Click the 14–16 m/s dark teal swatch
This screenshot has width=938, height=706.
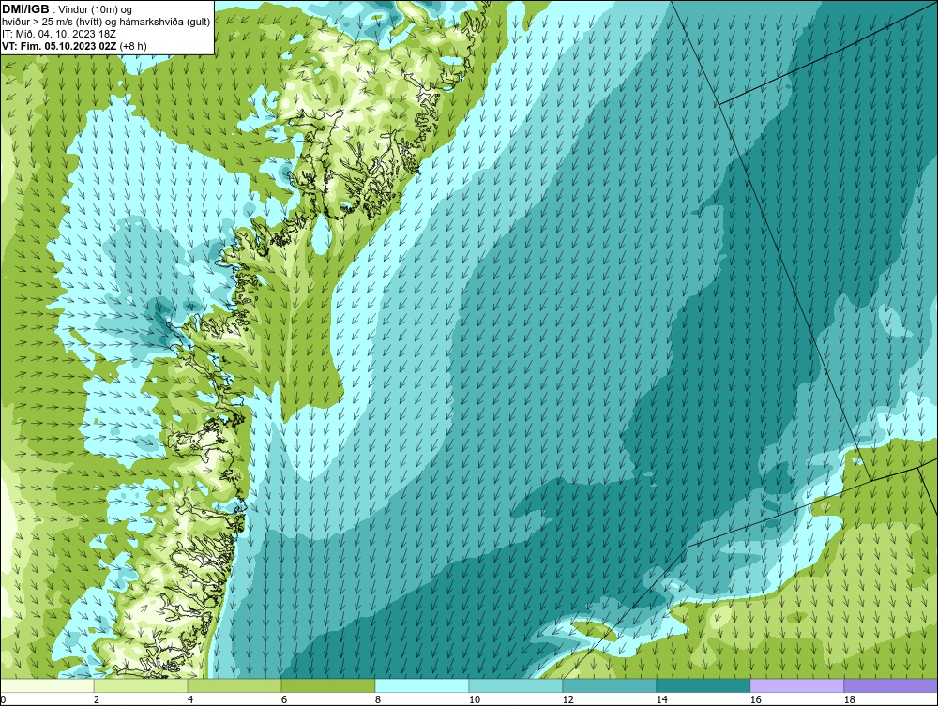703,685
